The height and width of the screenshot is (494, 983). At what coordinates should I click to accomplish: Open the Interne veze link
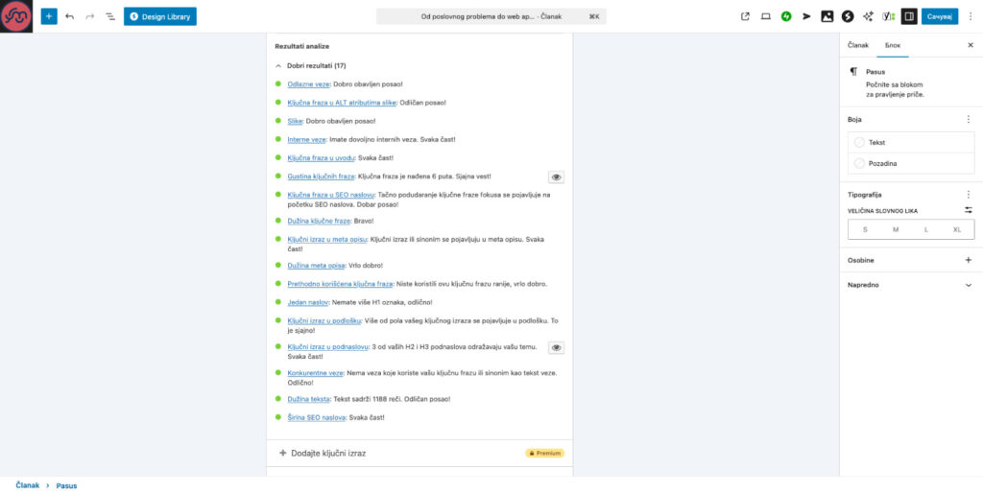click(x=306, y=140)
